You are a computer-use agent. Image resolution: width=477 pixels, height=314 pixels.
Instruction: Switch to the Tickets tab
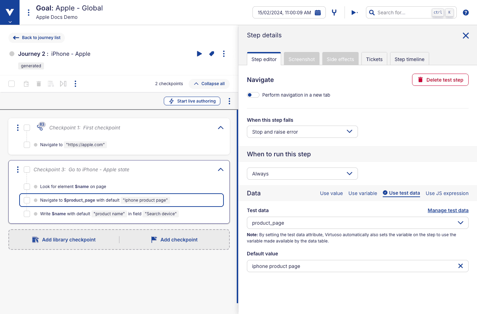(374, 59)
